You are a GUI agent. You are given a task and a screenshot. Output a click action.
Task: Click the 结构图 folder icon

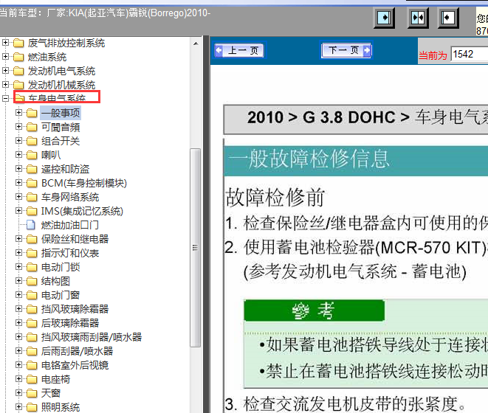pos(32,281)
